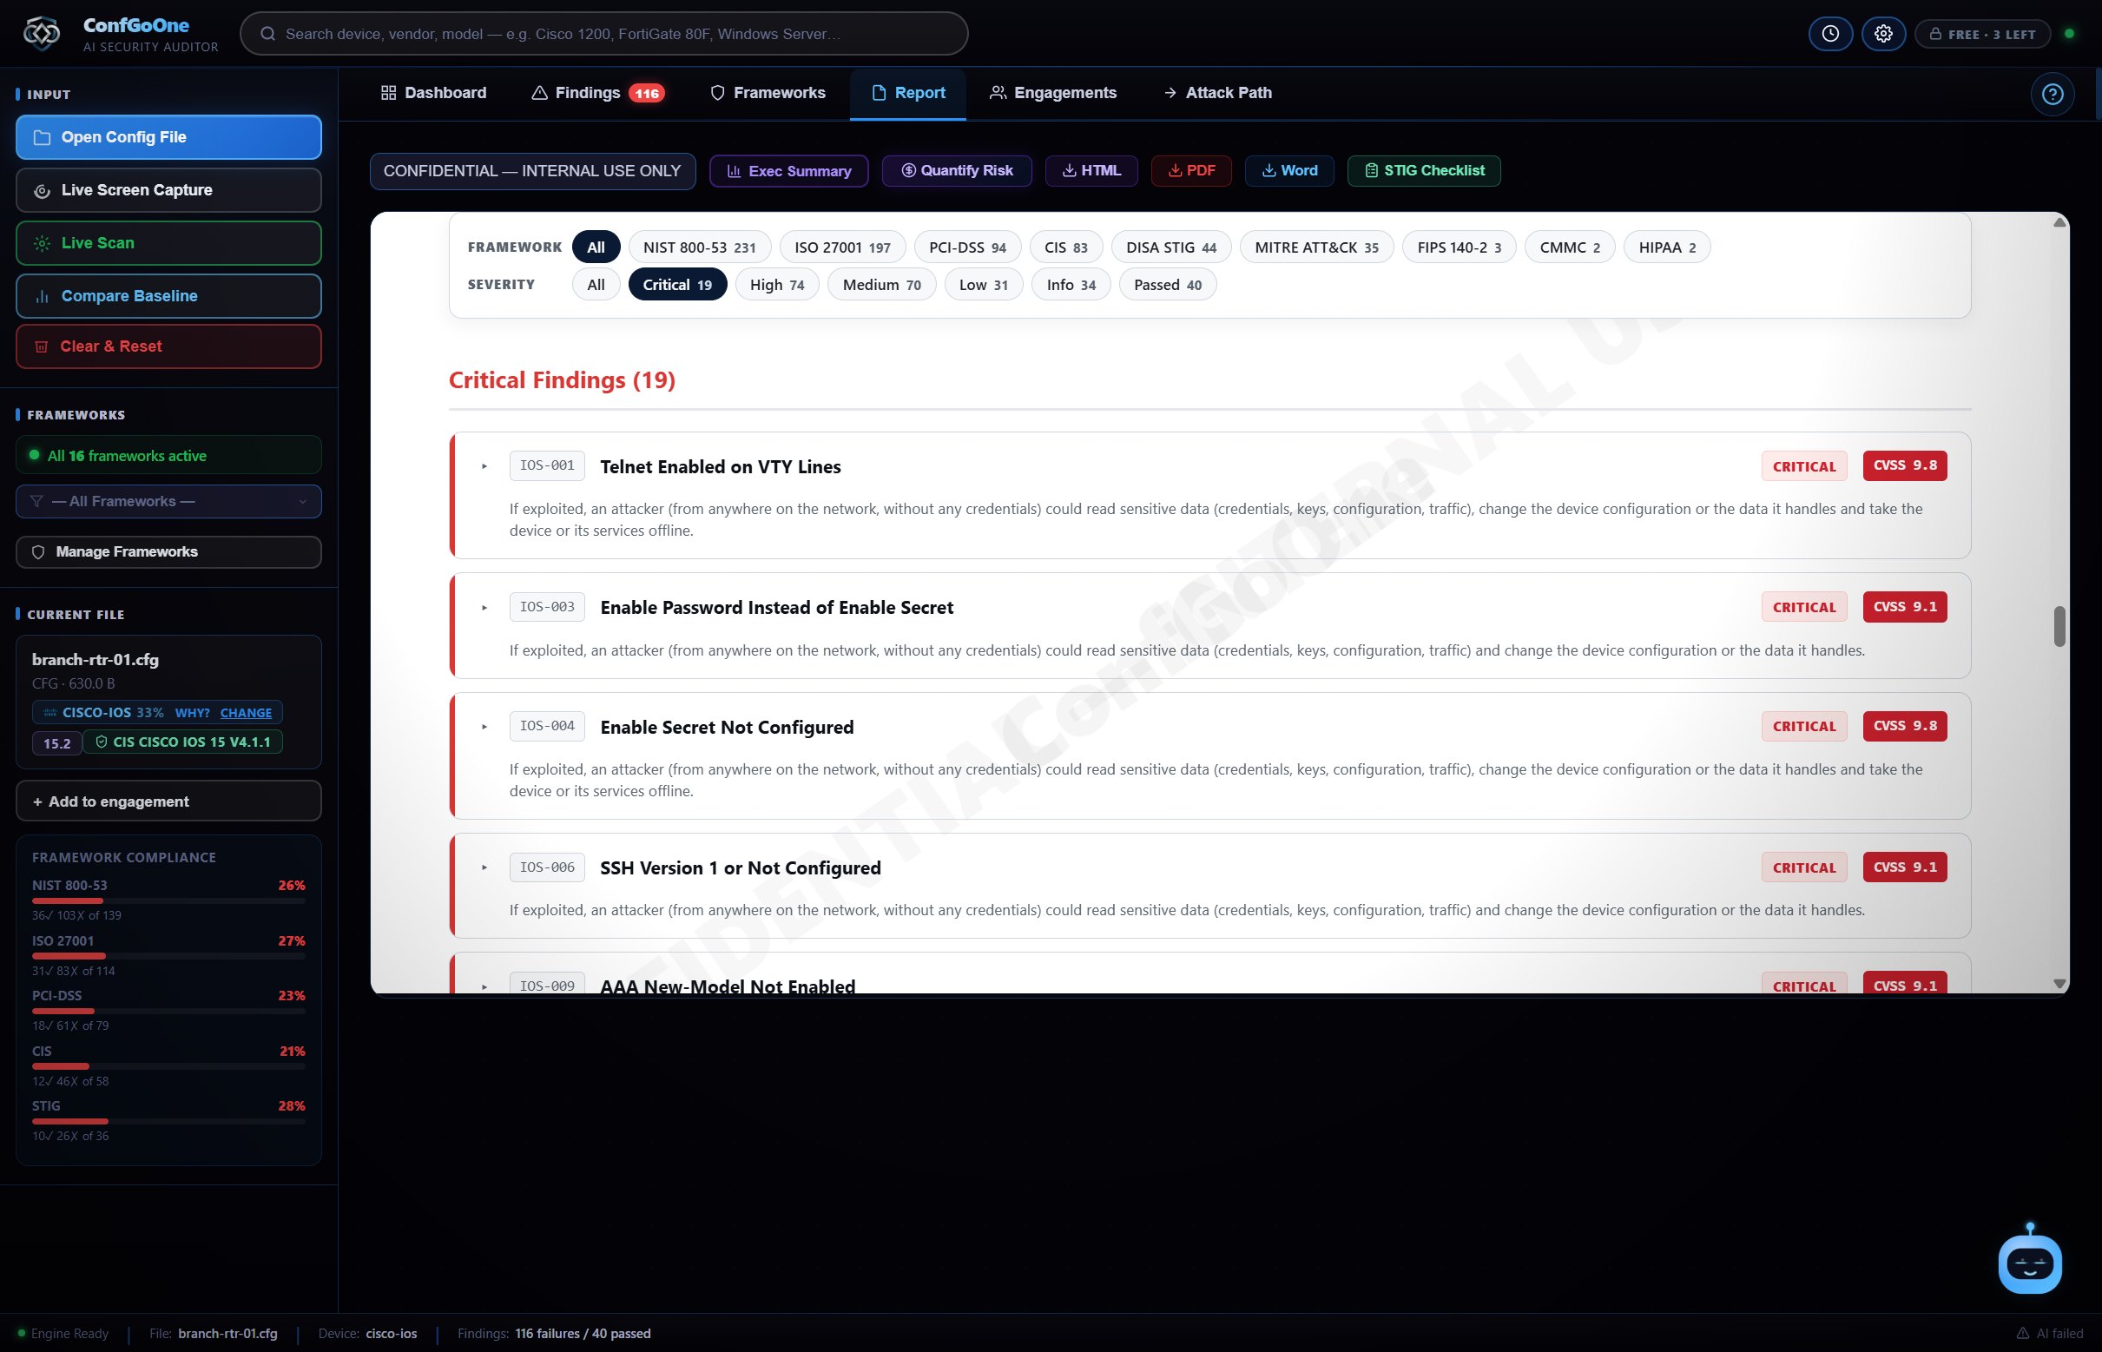This screenshot has height=1352, width=2102.
Task: Click the dollar icon on Quantify Risk
Action: click(908, 170)
